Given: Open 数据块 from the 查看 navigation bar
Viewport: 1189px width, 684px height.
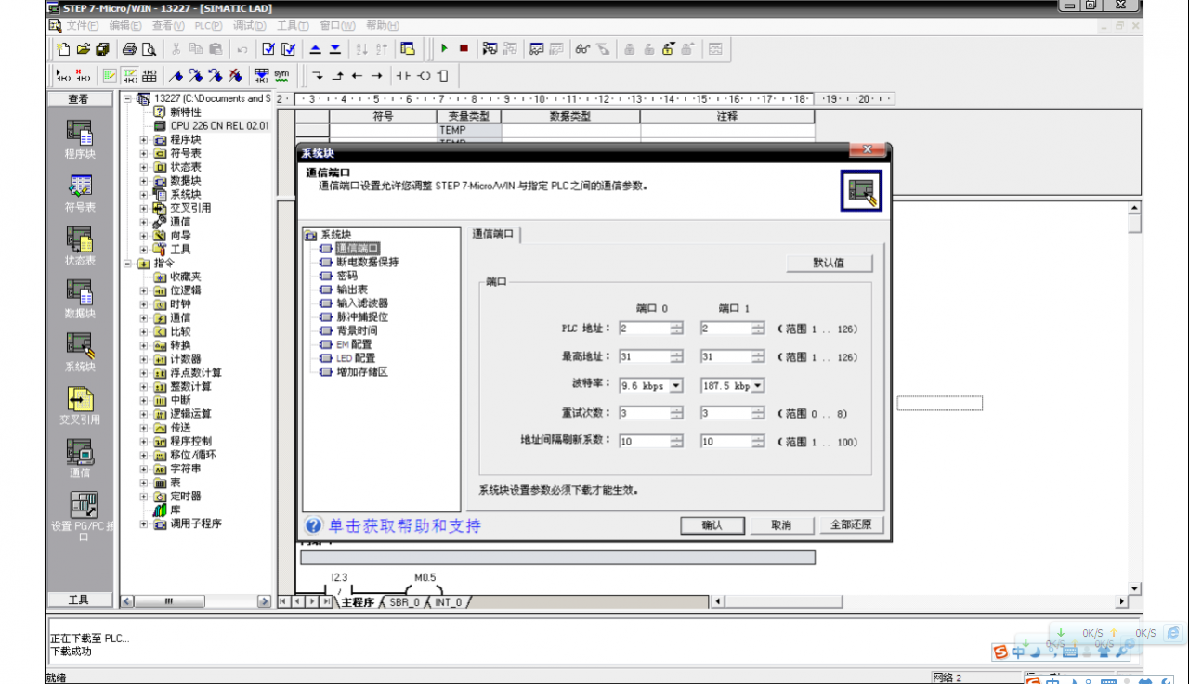Looking at the screenshot, I should tap(79, 299).
